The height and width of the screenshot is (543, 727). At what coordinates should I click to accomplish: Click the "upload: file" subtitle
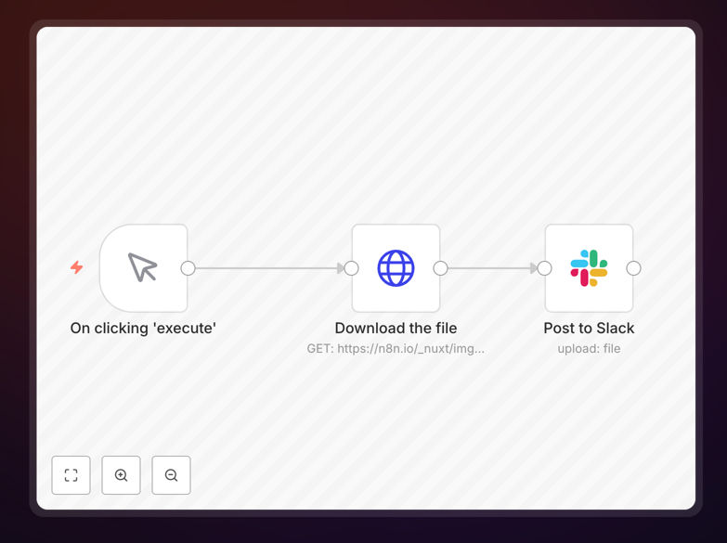(x=589, y=349)
